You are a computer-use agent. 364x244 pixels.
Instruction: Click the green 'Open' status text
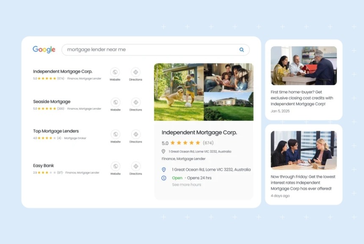pos(177,178)
